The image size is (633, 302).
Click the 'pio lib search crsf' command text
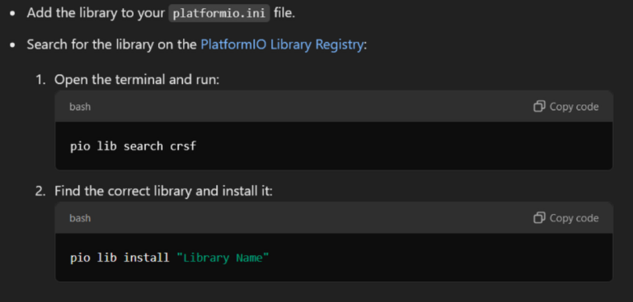(134, 146)
